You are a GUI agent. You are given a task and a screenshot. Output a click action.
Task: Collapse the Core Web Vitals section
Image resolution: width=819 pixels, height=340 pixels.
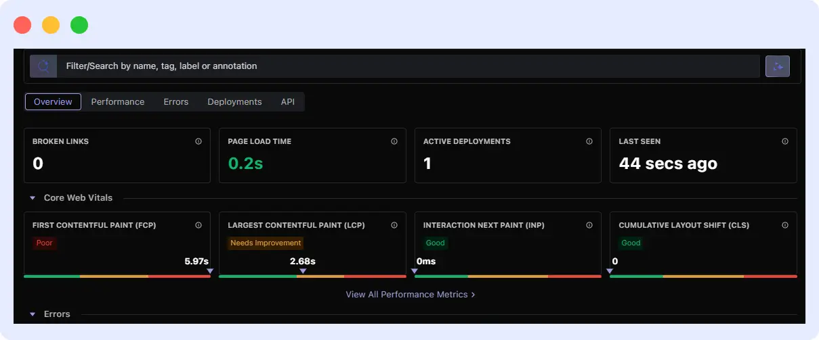33,198
